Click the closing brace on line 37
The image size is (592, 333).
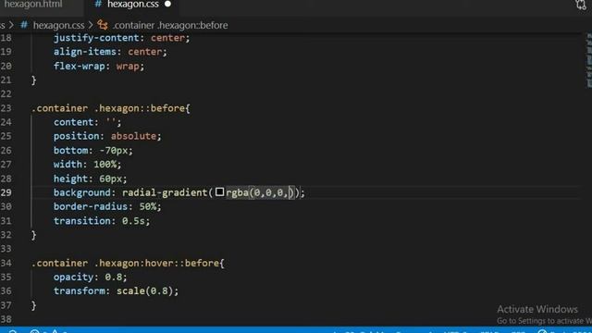pos(33,305)
